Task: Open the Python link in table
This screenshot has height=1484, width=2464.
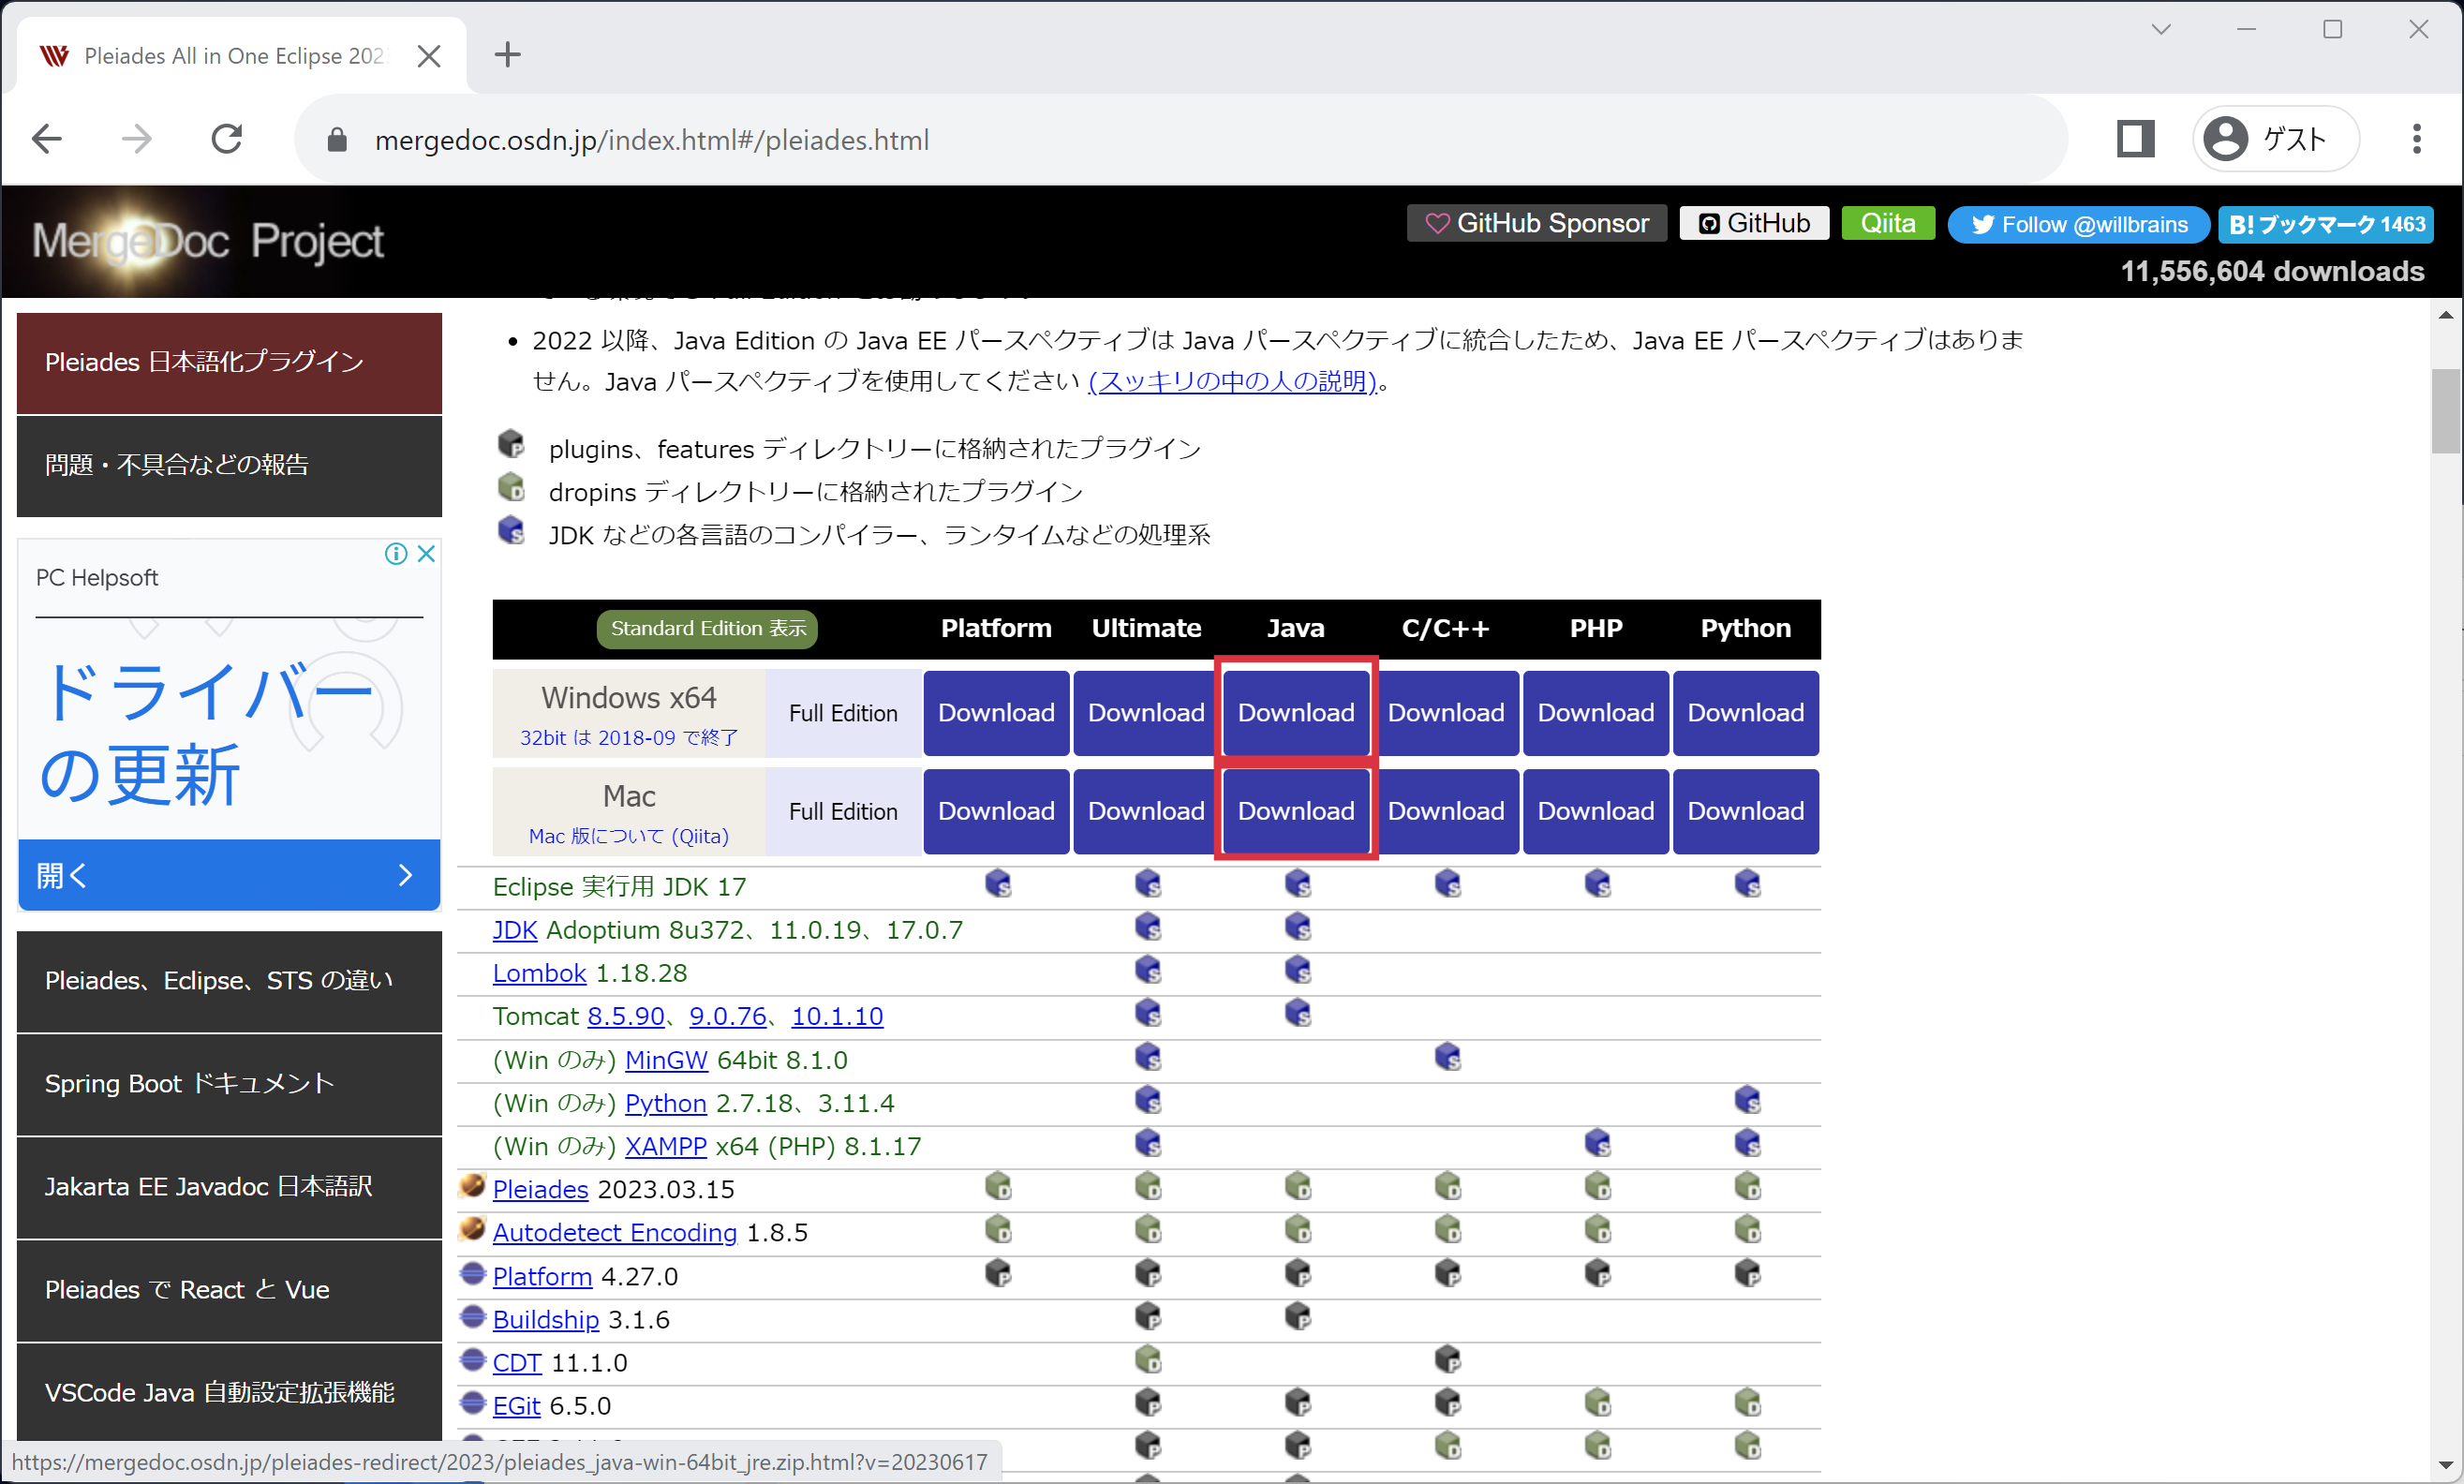Action: pos(666,1103)
